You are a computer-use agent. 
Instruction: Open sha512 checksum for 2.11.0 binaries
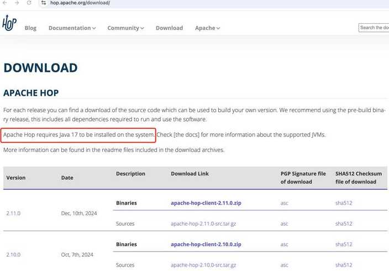344,203
